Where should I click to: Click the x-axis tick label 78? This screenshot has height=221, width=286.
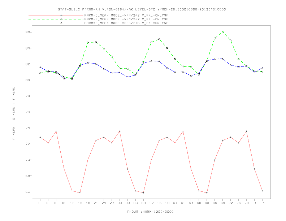247,203
